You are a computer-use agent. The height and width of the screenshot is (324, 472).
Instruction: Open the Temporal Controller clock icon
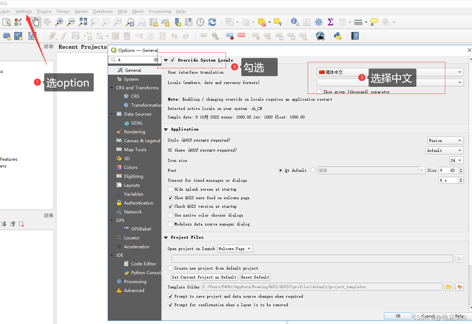pyautogui.click(x=200, y=22)
